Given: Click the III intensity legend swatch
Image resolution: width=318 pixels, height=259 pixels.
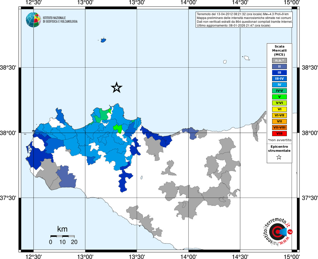Looking at the screenshot, I should point(279,73).
